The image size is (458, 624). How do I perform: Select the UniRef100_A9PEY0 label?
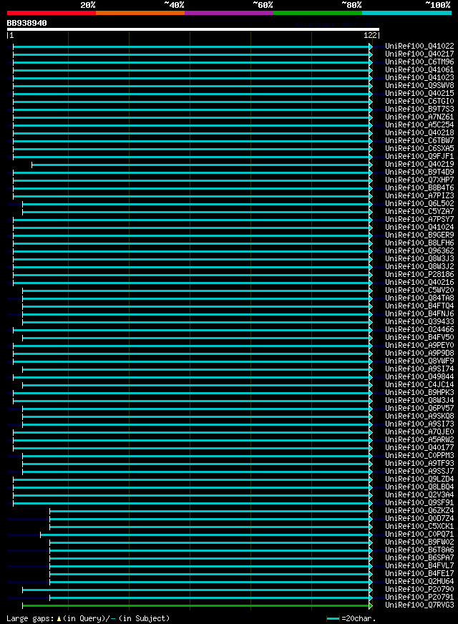coord(419,346)
